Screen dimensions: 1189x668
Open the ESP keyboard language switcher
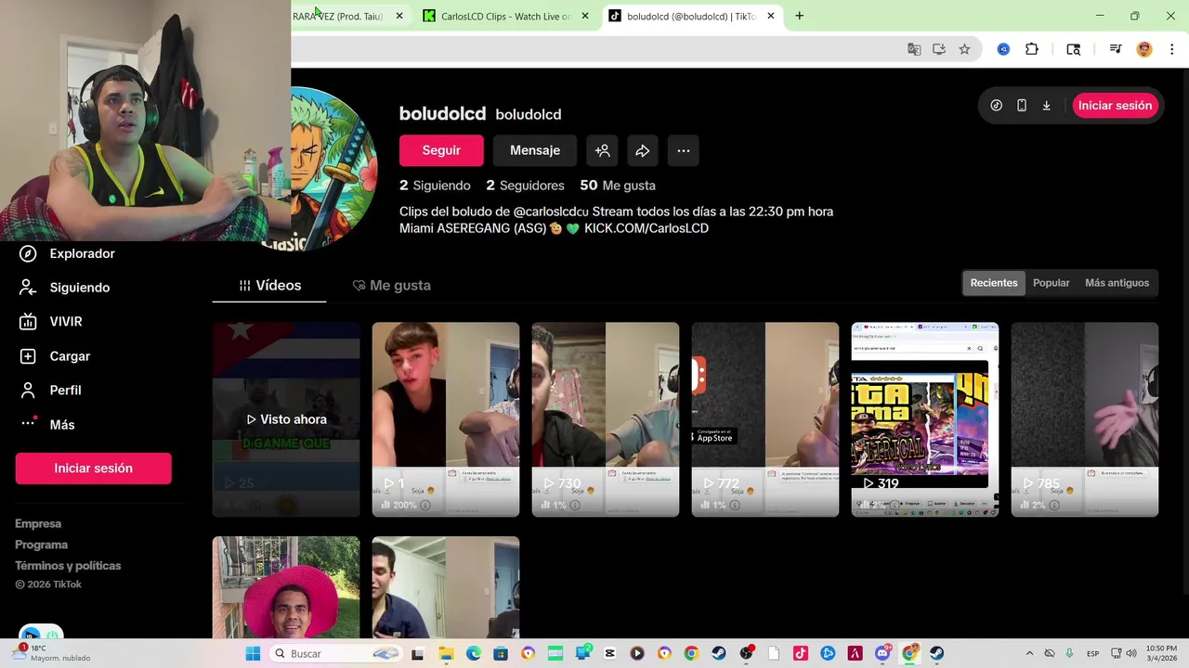[1093, 653]
